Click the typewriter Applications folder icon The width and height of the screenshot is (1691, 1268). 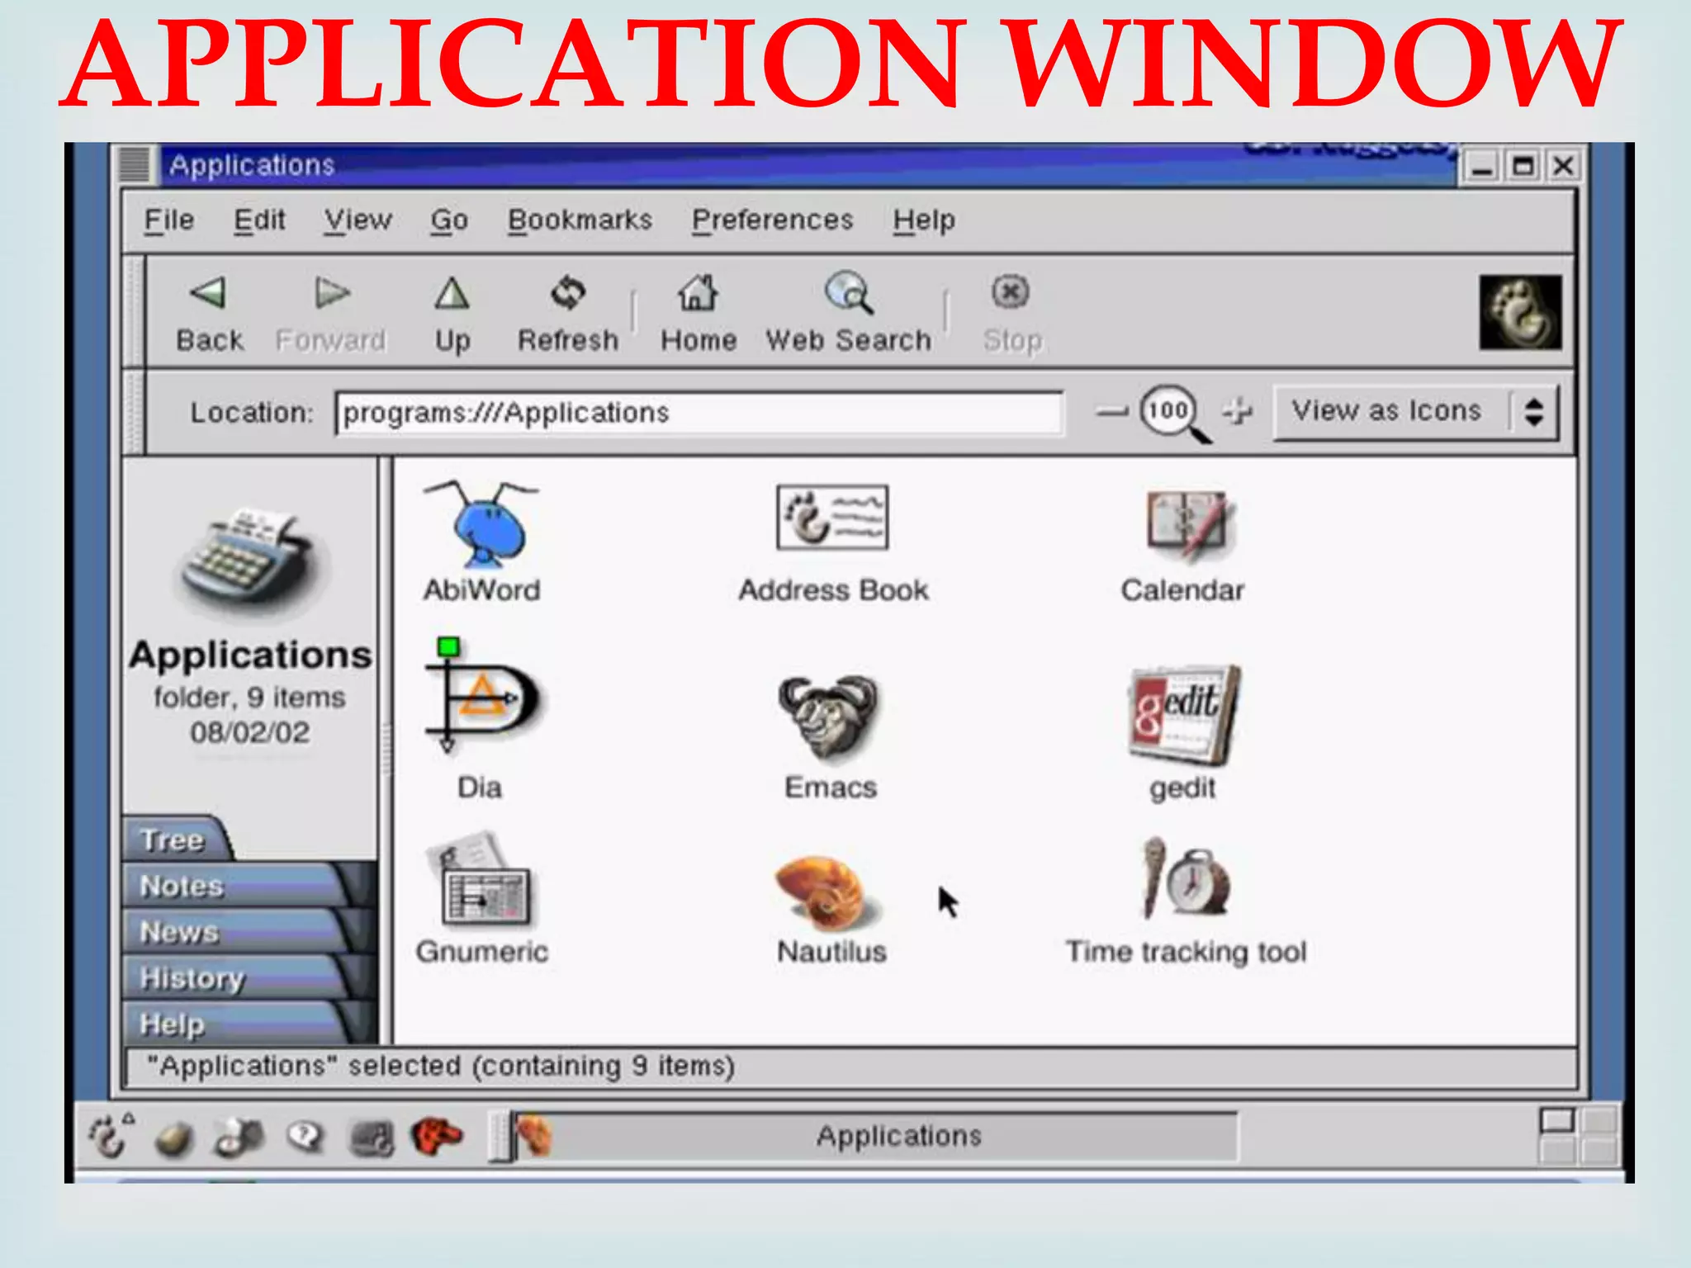[251, 561]
